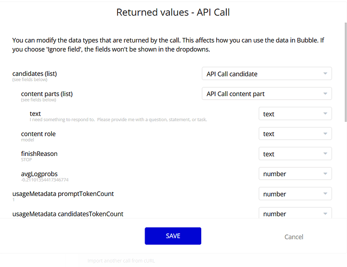Screen dimensions: 347x267
Task: Click the content parts (list) field label
Action: pyautogui.click(x=47, y=93)
